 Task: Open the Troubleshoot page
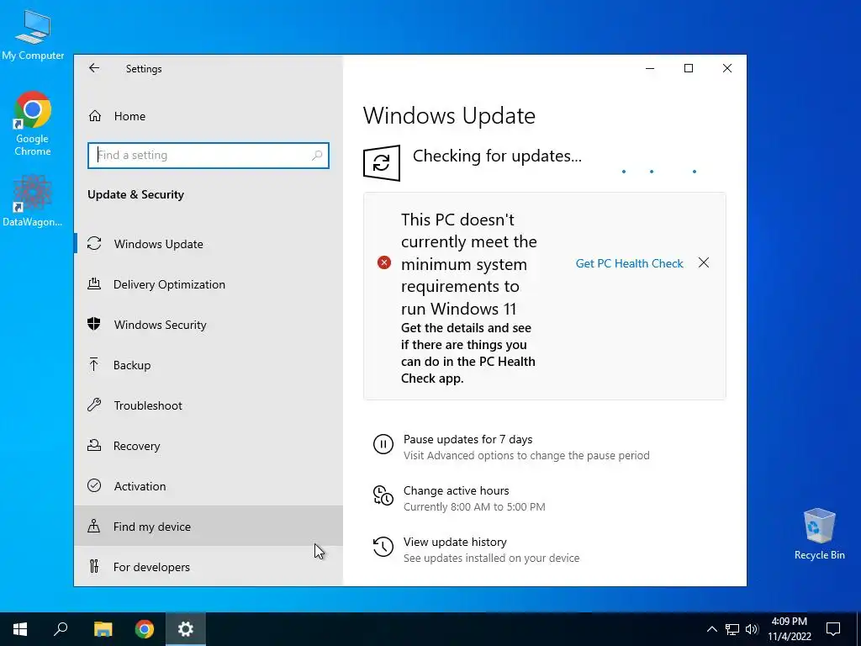[x=209, y=405]
